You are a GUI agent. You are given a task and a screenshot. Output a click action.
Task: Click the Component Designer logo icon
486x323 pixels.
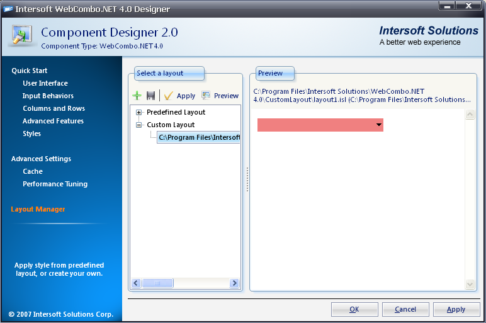pyautogui.click(x=22, y=36)
